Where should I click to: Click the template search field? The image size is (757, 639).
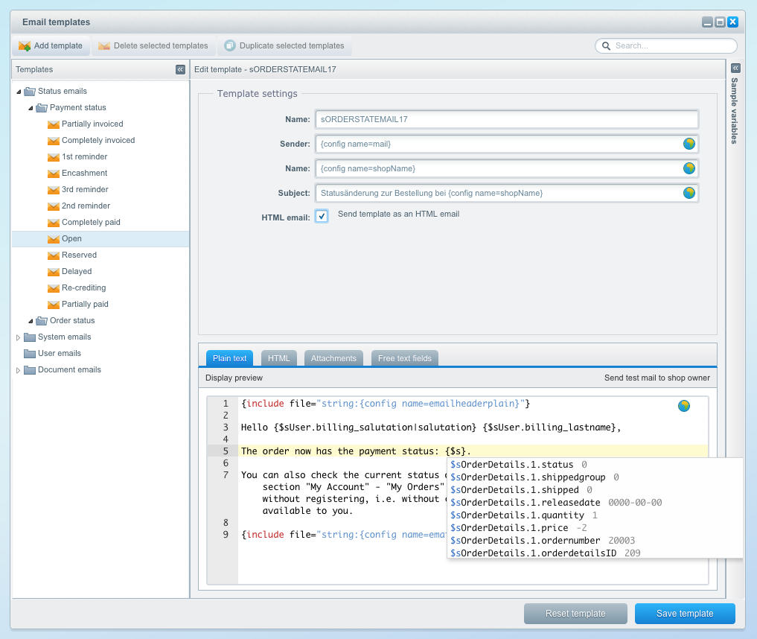pyautogui.click(x=673, y=46)
